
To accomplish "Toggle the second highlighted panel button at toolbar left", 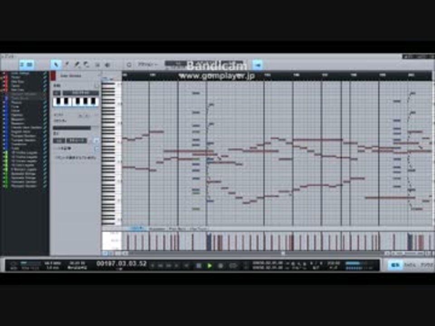I will click(x=30, y=65).
